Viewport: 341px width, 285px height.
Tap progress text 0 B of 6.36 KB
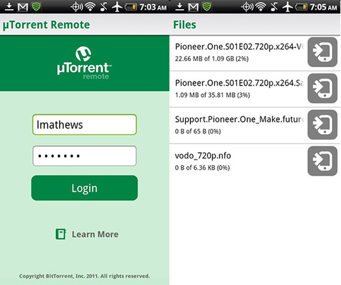coord(202,168)
